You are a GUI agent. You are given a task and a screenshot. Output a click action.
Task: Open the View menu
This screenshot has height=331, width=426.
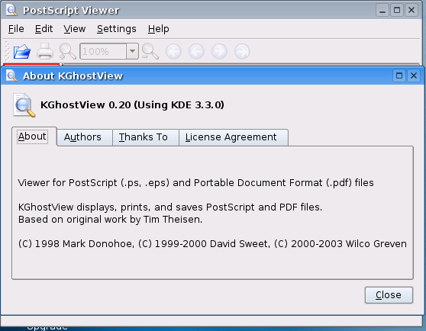(75, 29)
